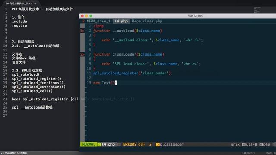Maximize the vim terminal window
This screenshot has height=155, width=276.
click(x=91, y=16)
